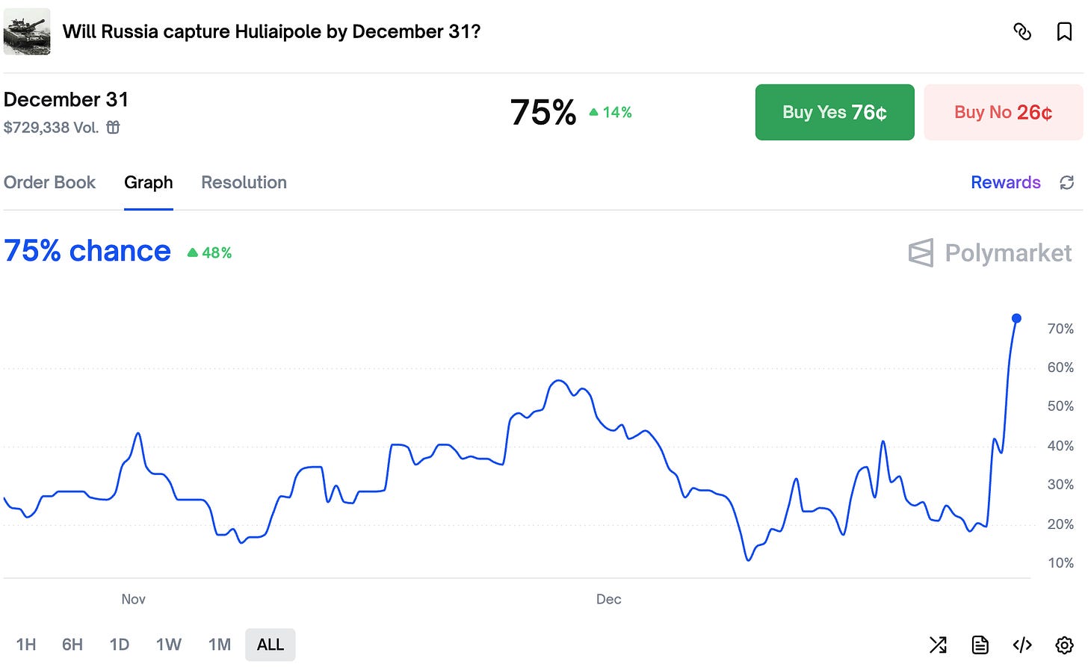Click the 70% y-axis label
1088x667 pixels.
pos(1060,329)
